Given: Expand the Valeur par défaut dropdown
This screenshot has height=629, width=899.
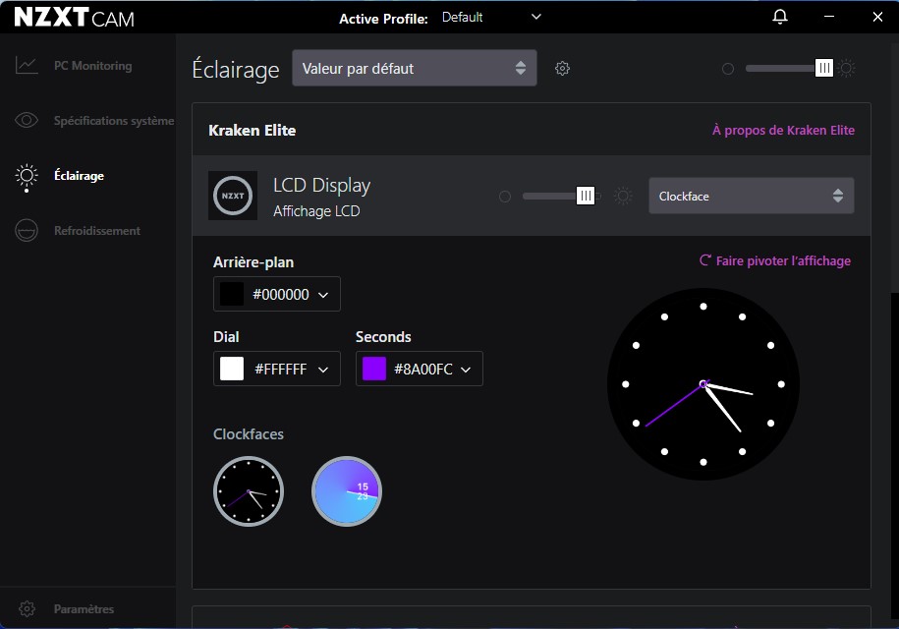Looking at the screenshot, I should tap(414, 69).
